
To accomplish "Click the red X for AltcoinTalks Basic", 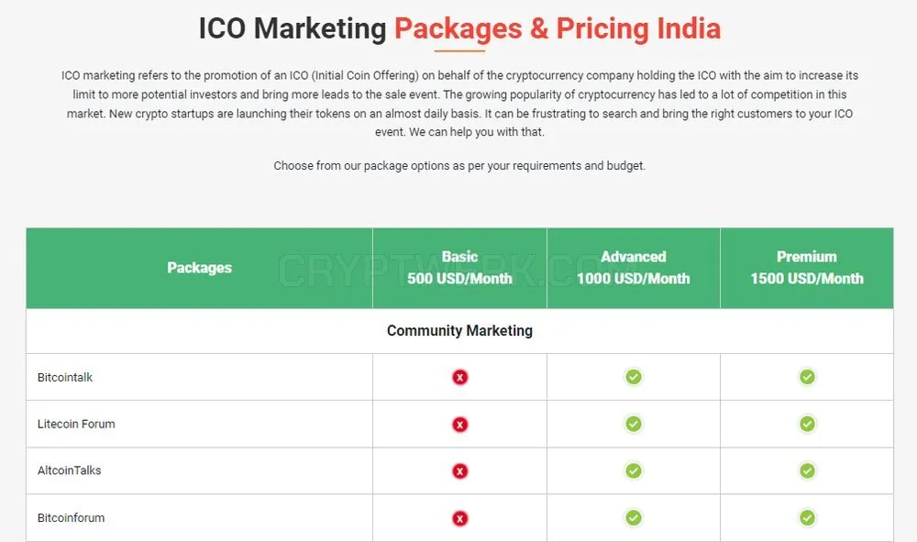I will tap(459, 471).
